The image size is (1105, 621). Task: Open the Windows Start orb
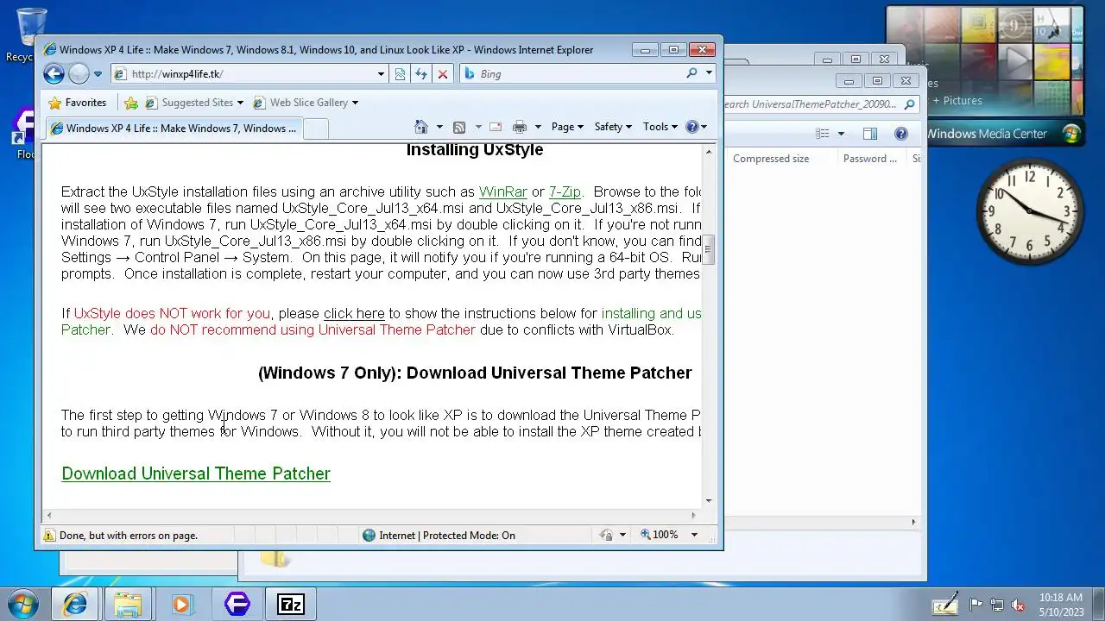22,604
